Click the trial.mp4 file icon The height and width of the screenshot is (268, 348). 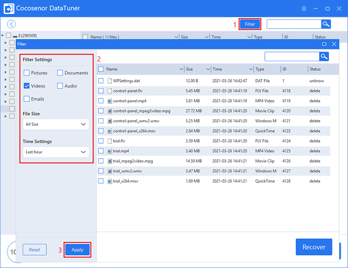click(110, 151)
